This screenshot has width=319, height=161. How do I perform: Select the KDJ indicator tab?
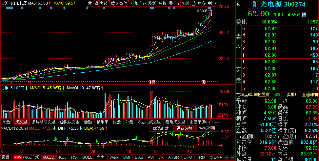tap(63, 157)
